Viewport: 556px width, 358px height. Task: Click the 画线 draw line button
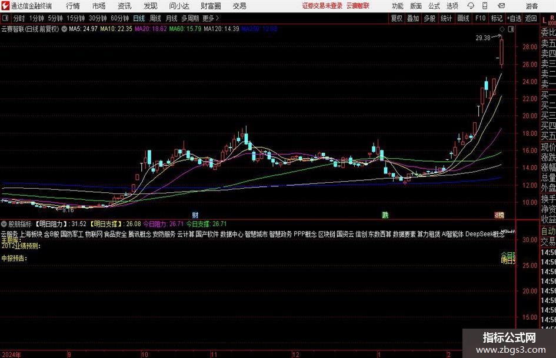463,18
